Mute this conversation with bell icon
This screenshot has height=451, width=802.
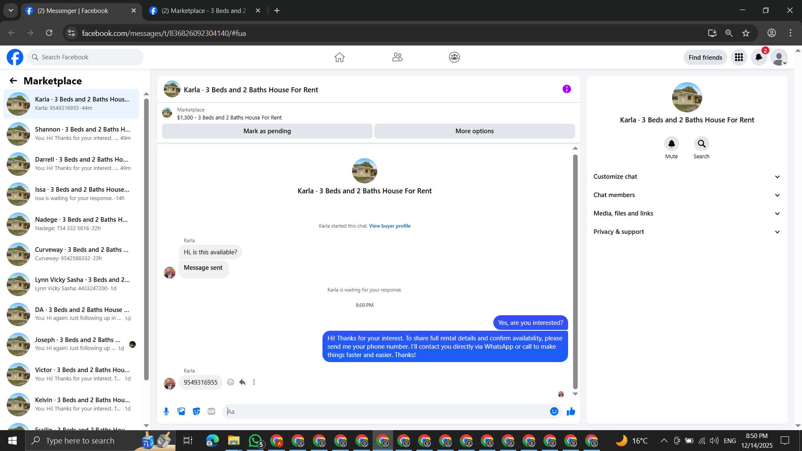coord(671,144)
